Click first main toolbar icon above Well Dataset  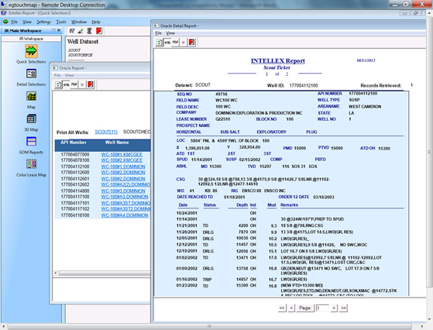click(72, 31)
